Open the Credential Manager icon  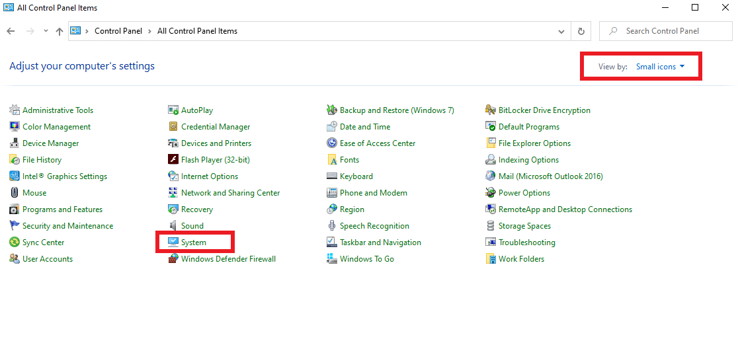(x=173, y=126)
